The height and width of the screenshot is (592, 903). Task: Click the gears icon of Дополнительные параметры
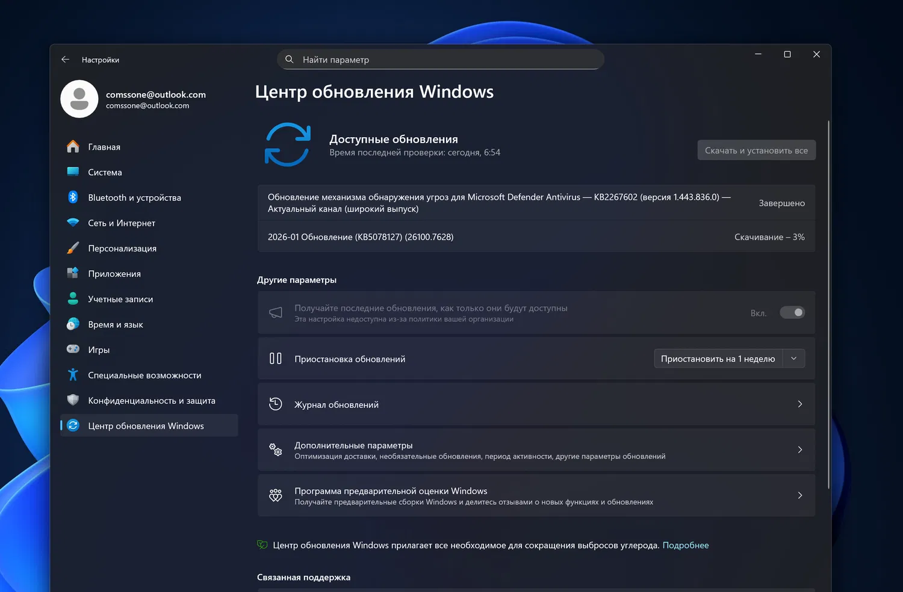tap(276, 450)
